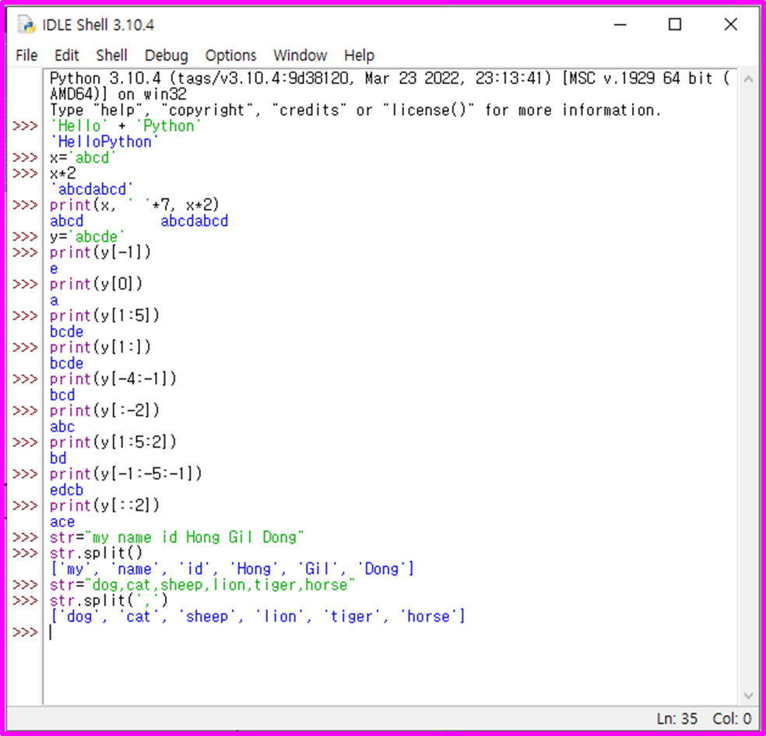Click the IDLE Python icon in title bar

pyautogui.click(x=26, y=24)
